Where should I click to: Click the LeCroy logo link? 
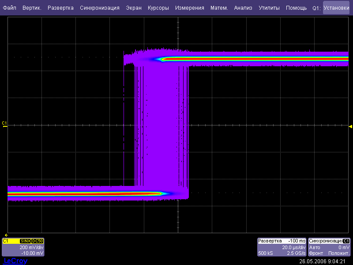(x=15, y=261)
